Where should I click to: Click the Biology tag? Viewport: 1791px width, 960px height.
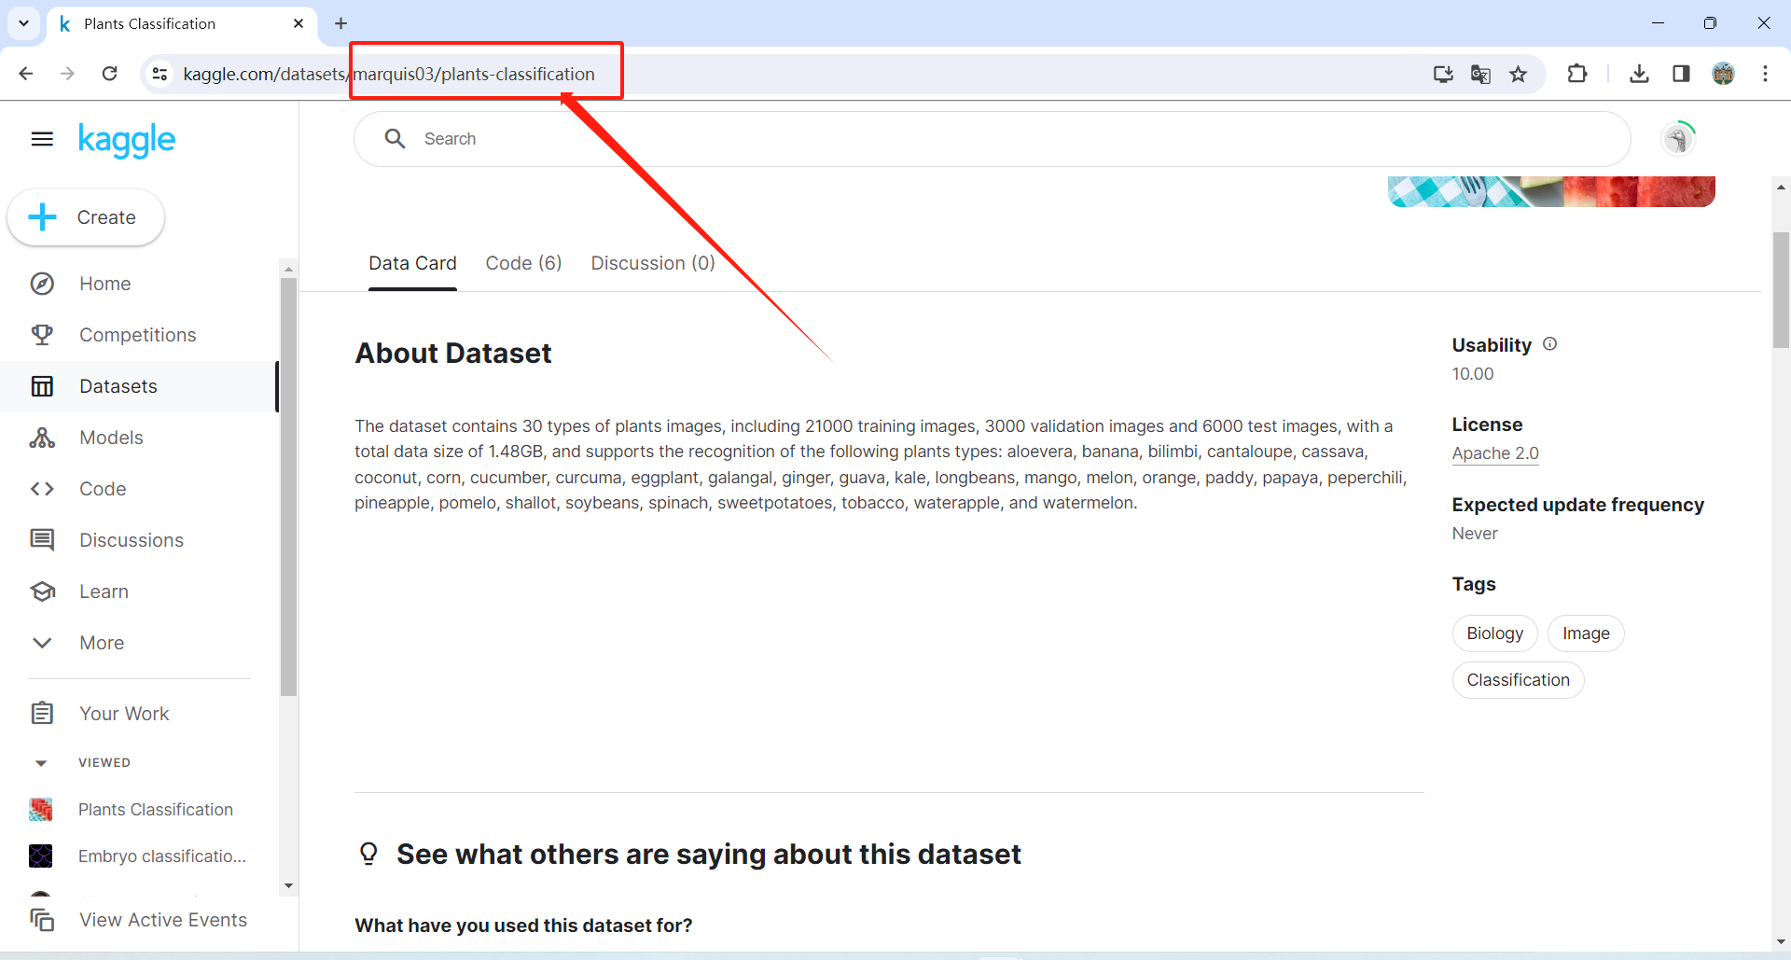click(1494, 633)
